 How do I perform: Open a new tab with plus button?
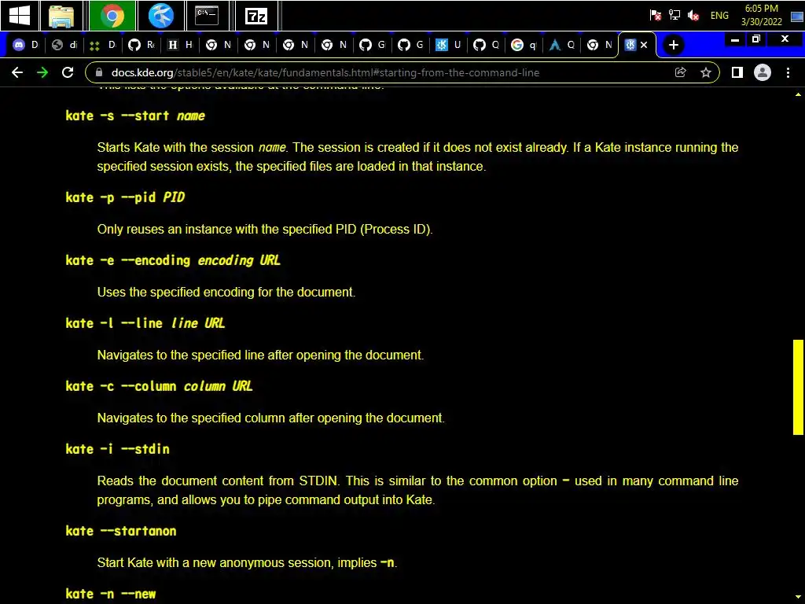tap(673, 45)
